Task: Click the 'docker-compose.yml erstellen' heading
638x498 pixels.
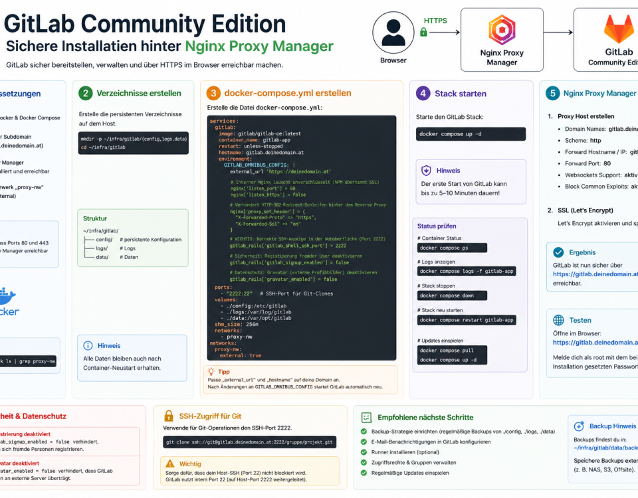Action: point(288,93)
